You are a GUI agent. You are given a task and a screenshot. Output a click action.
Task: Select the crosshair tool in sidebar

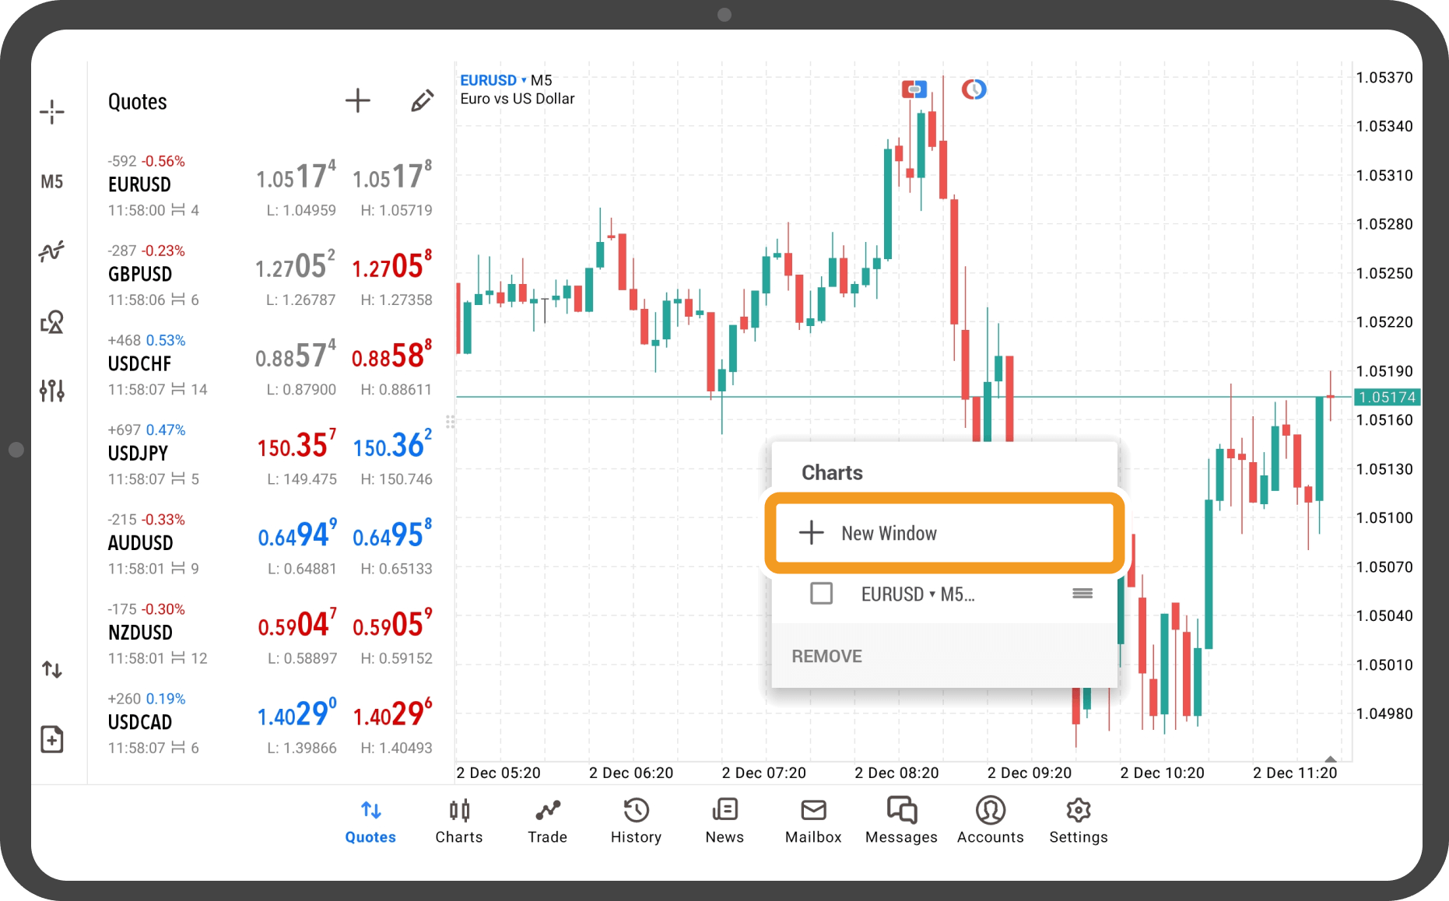(52, 112)
